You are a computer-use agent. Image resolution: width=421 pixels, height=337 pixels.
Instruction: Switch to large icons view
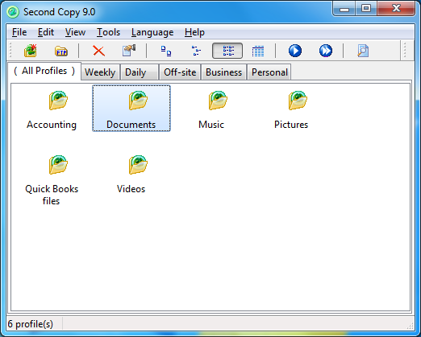[x=166, y=51]
